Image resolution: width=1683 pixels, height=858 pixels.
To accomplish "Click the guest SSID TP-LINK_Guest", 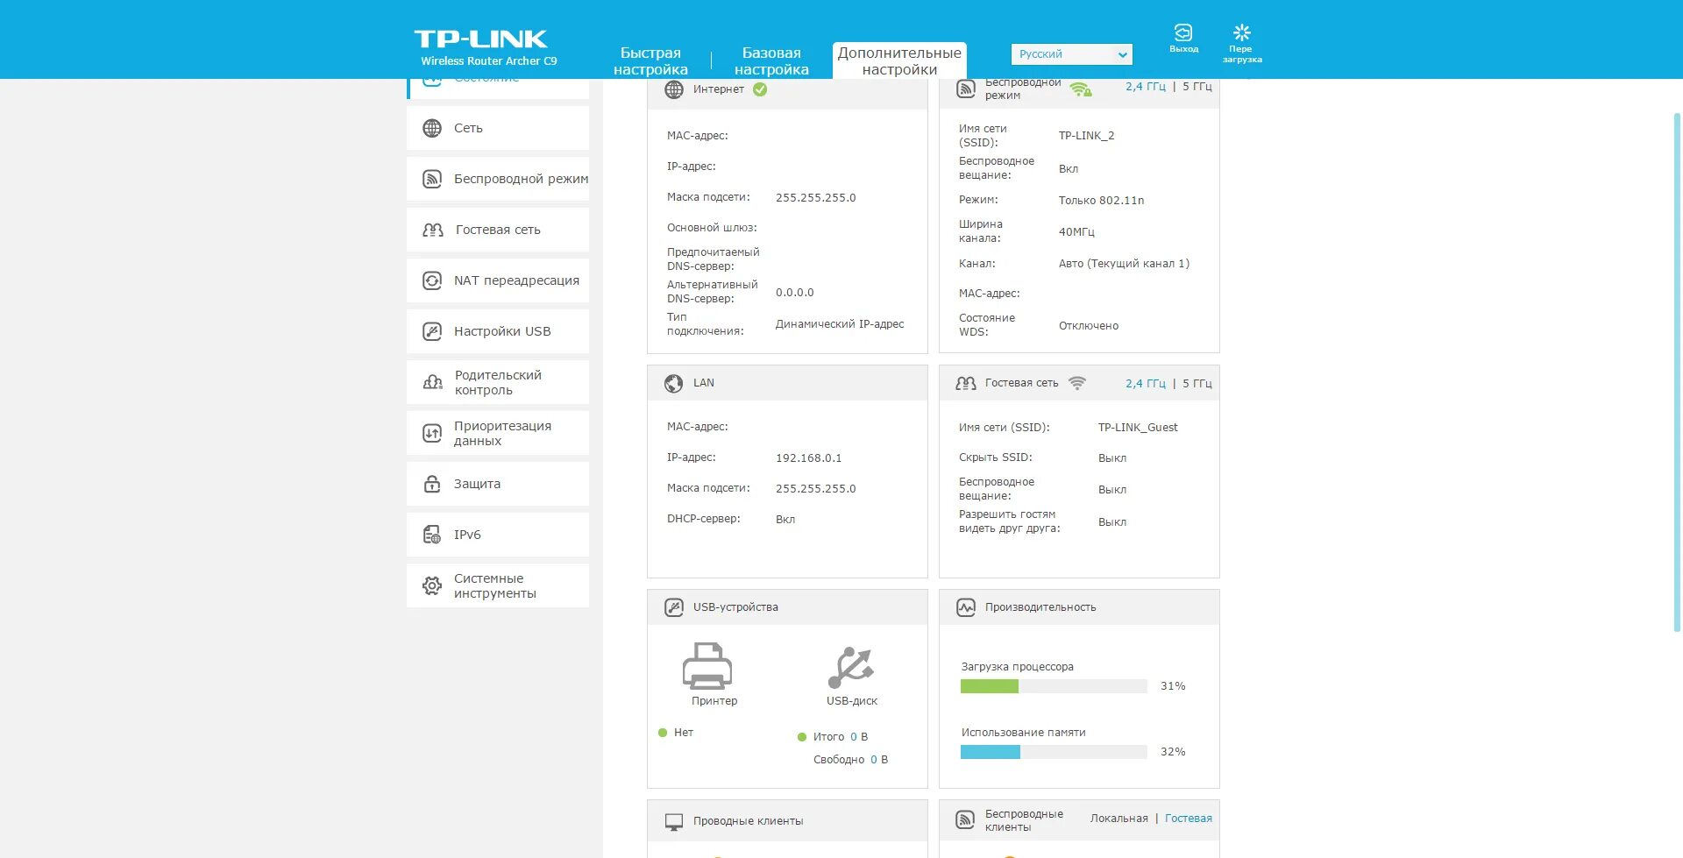I will click(x=1138, y=428).
